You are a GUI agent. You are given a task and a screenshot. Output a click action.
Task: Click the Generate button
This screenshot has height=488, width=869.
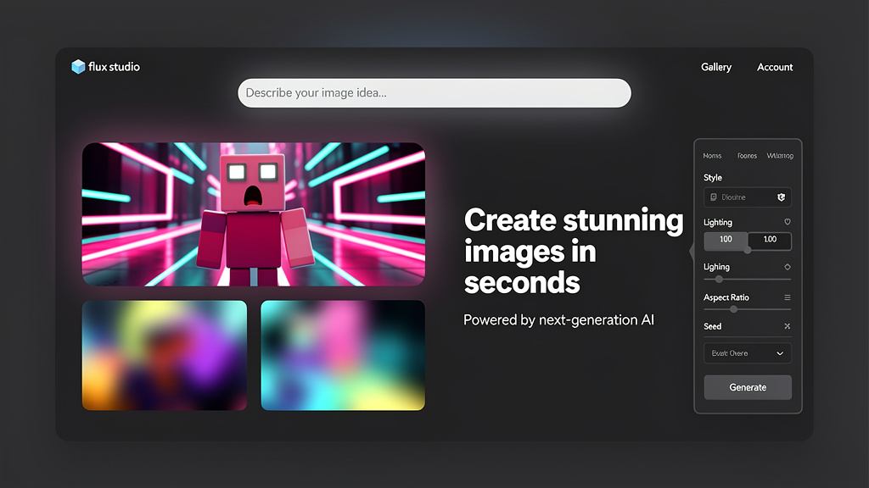pos(748,387)
